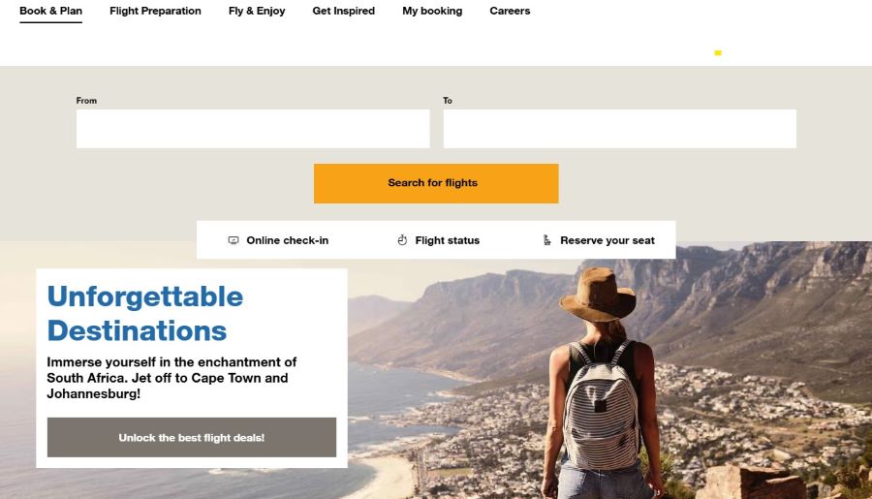Image resolution: width=872 pixels, height=499 pixels.
Task: Open the Book & Plan menu
Action: (x=50, y=12)
